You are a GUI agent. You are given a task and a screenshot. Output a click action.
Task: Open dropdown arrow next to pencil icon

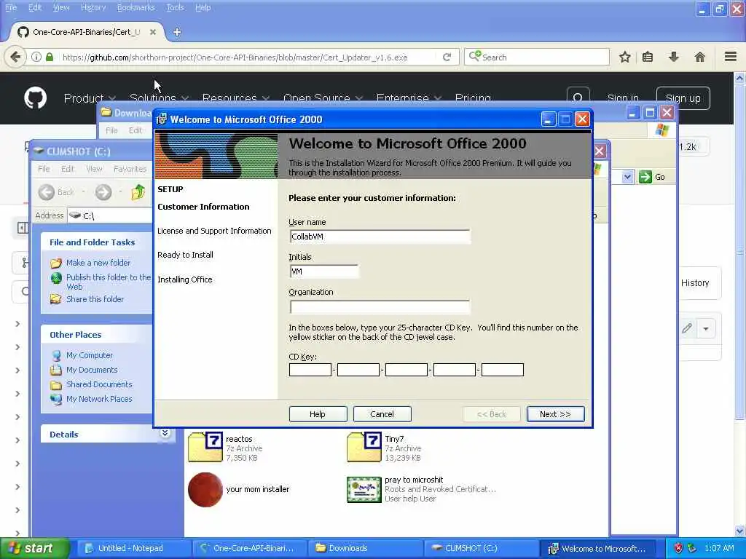(x=706, y=328)
